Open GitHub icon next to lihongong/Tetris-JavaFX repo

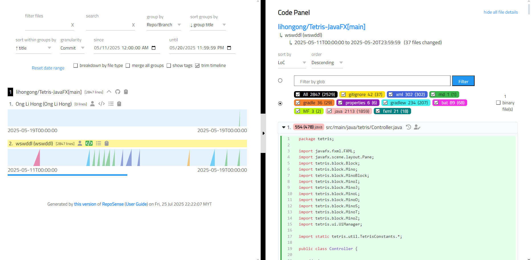pyautogui.click(x=118, y=92)
